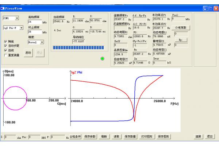Click the X value field 50.9781
Viewport: 219px width, 146px height.
pos(96,20)
